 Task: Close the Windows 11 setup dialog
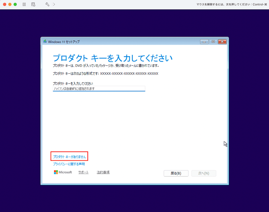222,42
